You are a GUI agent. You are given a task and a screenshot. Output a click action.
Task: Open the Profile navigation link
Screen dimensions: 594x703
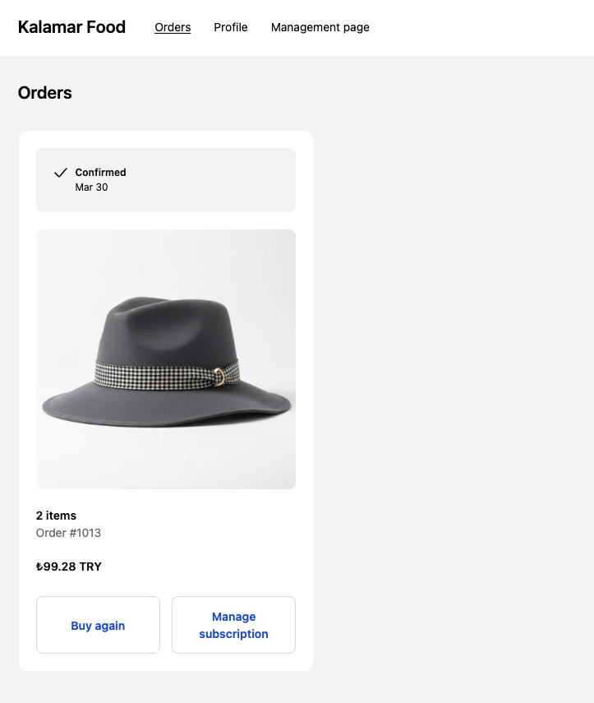[x=230, y=27]
